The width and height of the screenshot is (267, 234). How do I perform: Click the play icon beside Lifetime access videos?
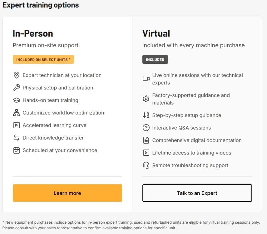click(146, 153)
